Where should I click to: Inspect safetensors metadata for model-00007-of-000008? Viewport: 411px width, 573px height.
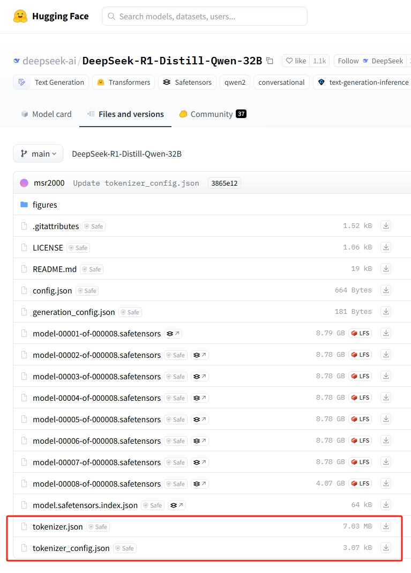(200, 462)
